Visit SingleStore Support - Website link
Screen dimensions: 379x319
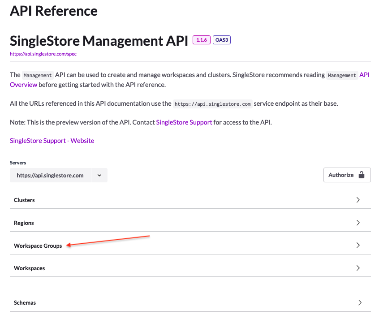pyautogui.click(x=52, y=141)
